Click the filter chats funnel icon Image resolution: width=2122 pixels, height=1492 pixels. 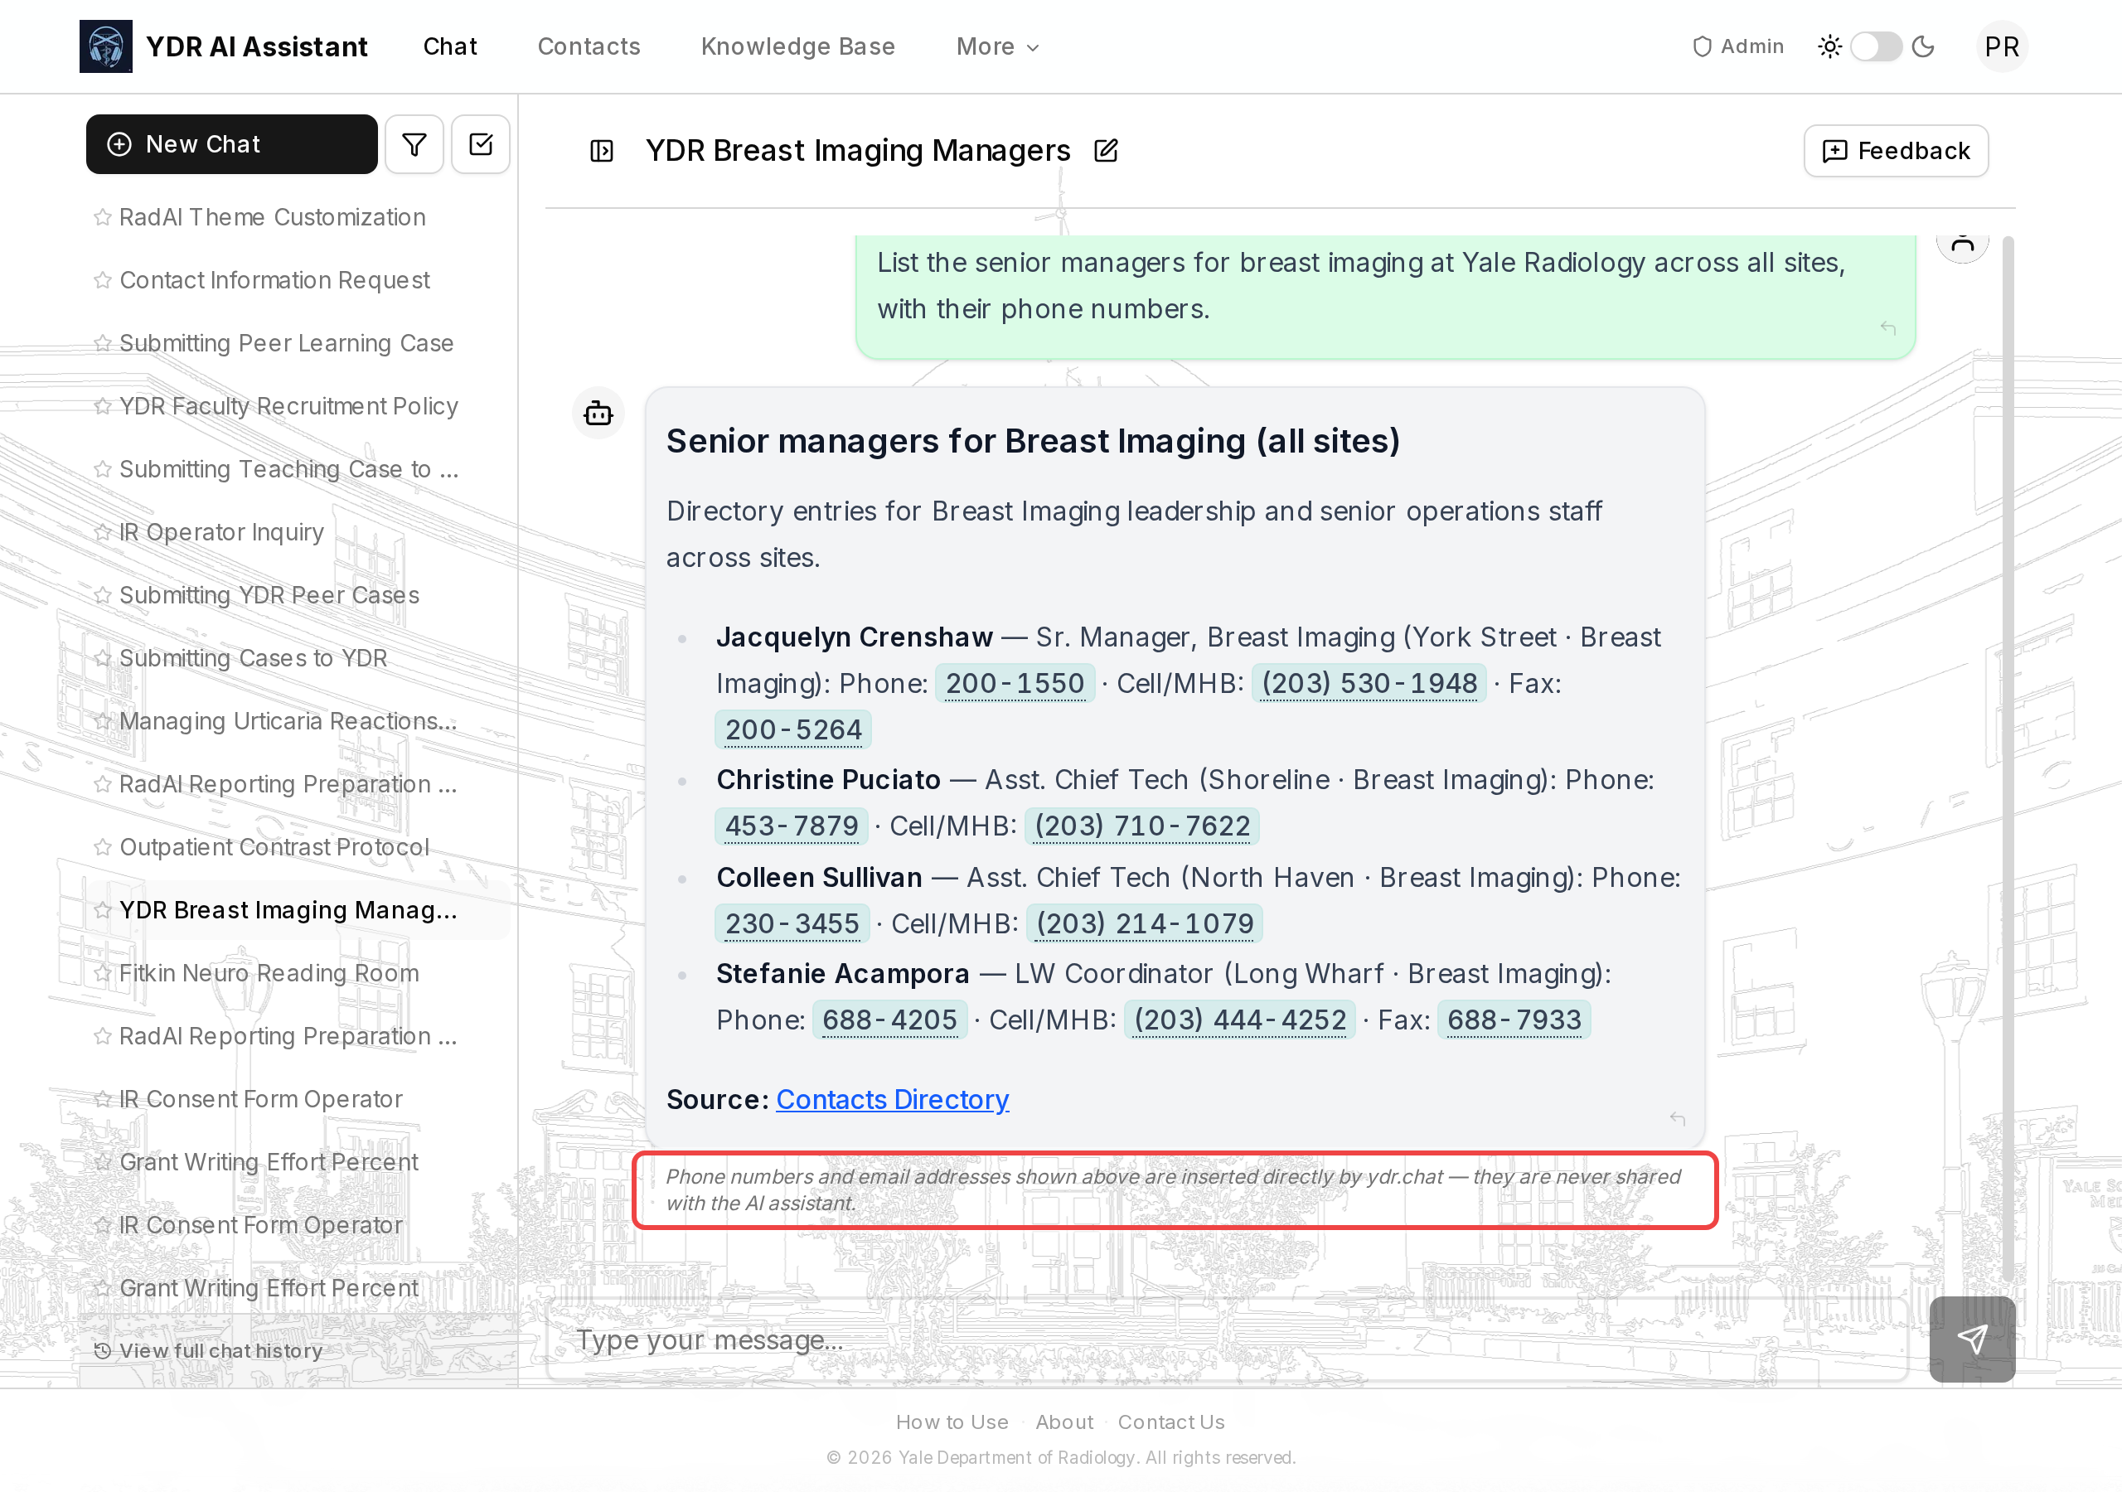[414, 144]
